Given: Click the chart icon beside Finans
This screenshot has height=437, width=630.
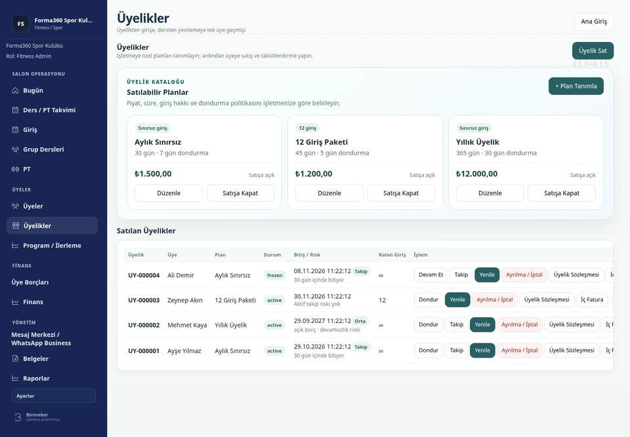Looking at the screenshot, I should pyautogui.click(x=15, y=302).
